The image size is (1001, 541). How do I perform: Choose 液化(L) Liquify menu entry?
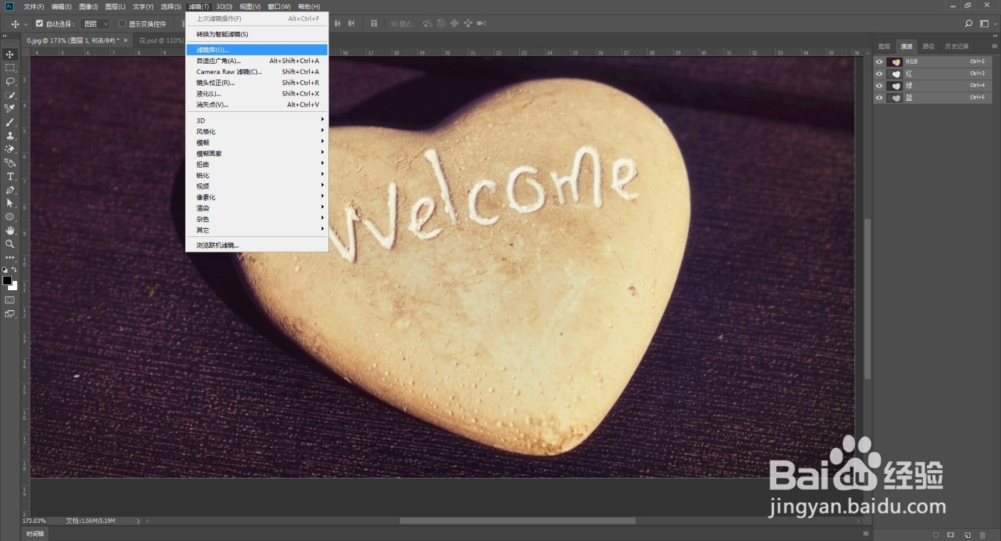257,94
